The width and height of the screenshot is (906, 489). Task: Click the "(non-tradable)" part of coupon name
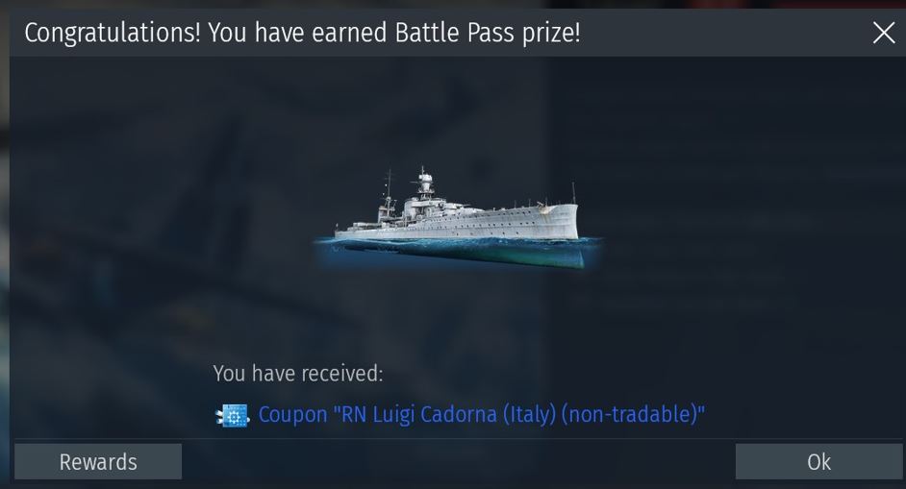pyautogui.click(x=631, y=414)
